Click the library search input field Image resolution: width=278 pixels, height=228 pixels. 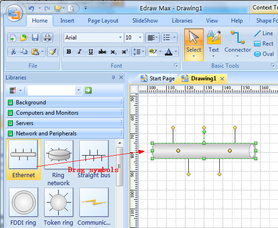52,90
